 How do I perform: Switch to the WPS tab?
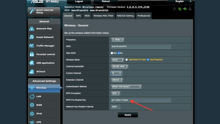point(78,16)
